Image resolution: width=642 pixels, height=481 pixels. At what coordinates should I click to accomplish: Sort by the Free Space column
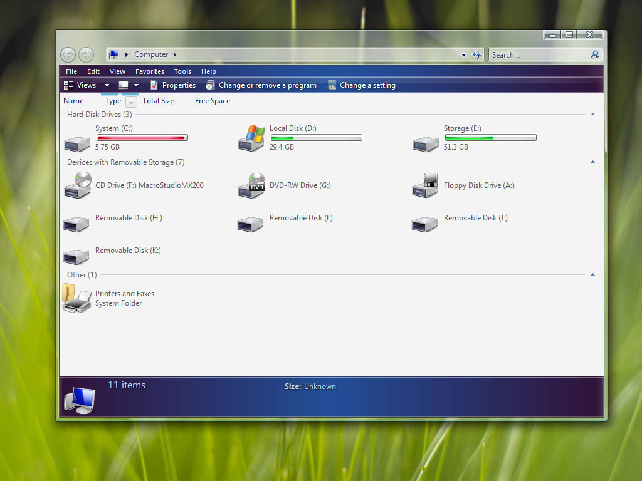point(213,101)
